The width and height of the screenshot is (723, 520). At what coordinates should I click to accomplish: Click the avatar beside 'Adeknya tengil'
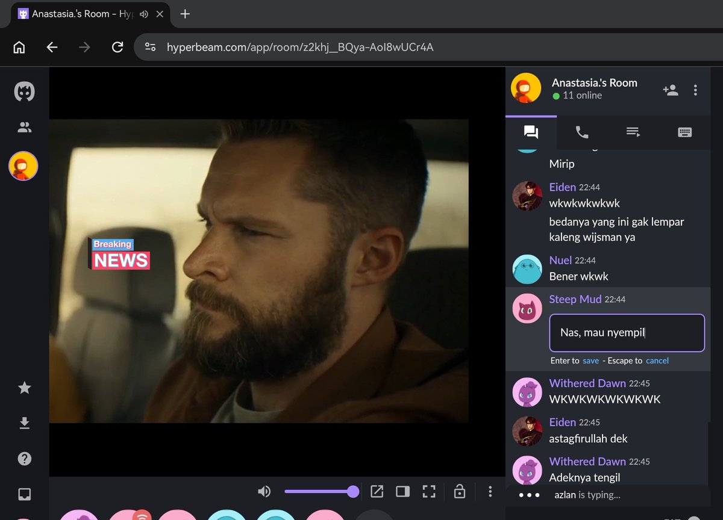(527, 470)
